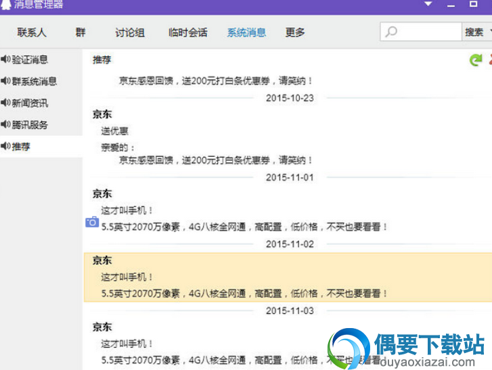This screenshot has width=492, height=370.
Task: Select 推荐 in the sidebar
Action: pos(41,146)
